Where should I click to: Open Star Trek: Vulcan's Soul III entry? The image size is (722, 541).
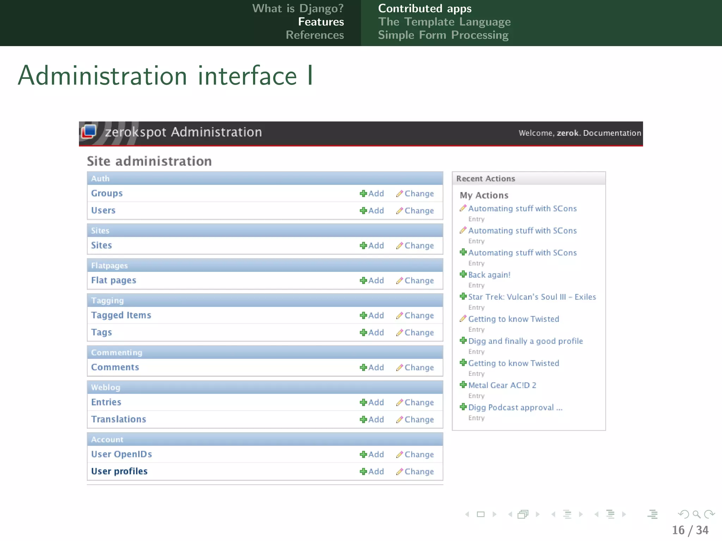click(532, 297)
